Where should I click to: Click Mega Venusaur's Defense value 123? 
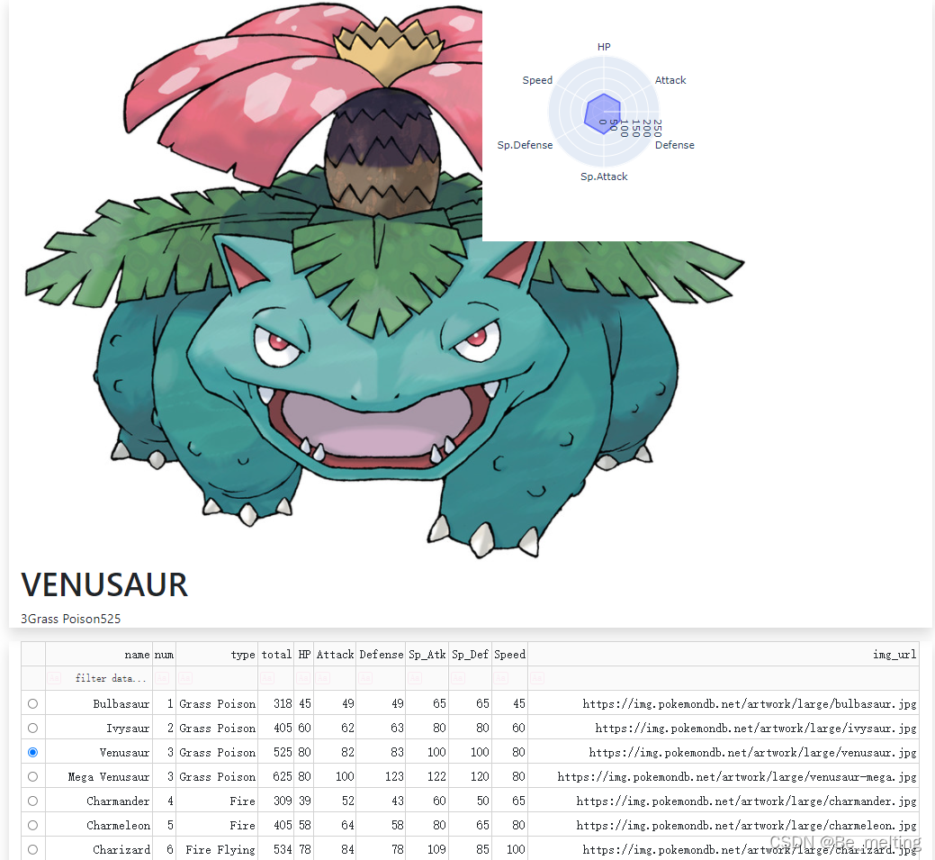tap(381, 776)
